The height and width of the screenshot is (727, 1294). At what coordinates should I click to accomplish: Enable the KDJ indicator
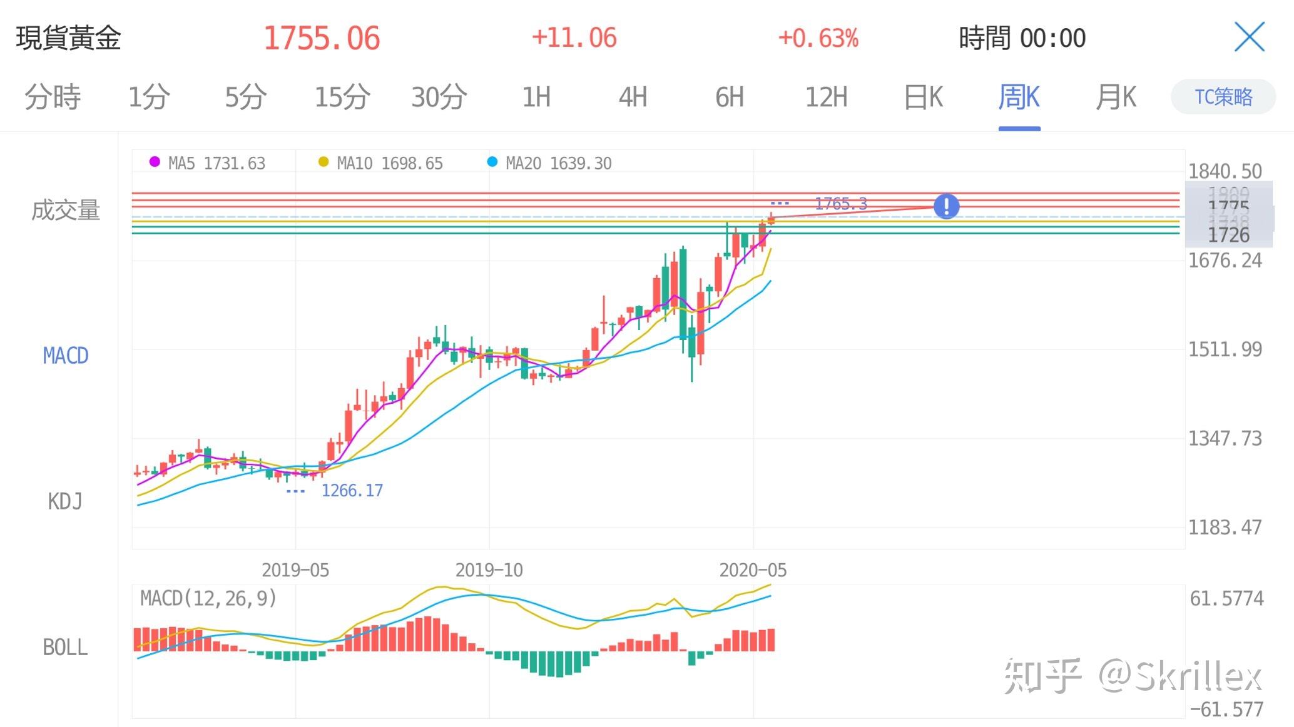(65, 501)
